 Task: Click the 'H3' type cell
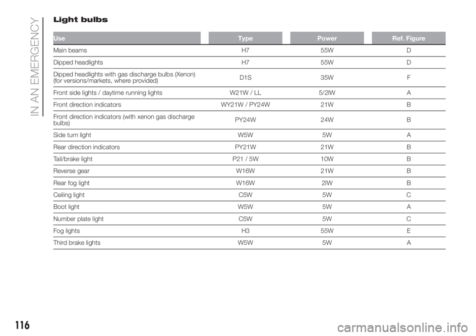click(x=245, y=231)
